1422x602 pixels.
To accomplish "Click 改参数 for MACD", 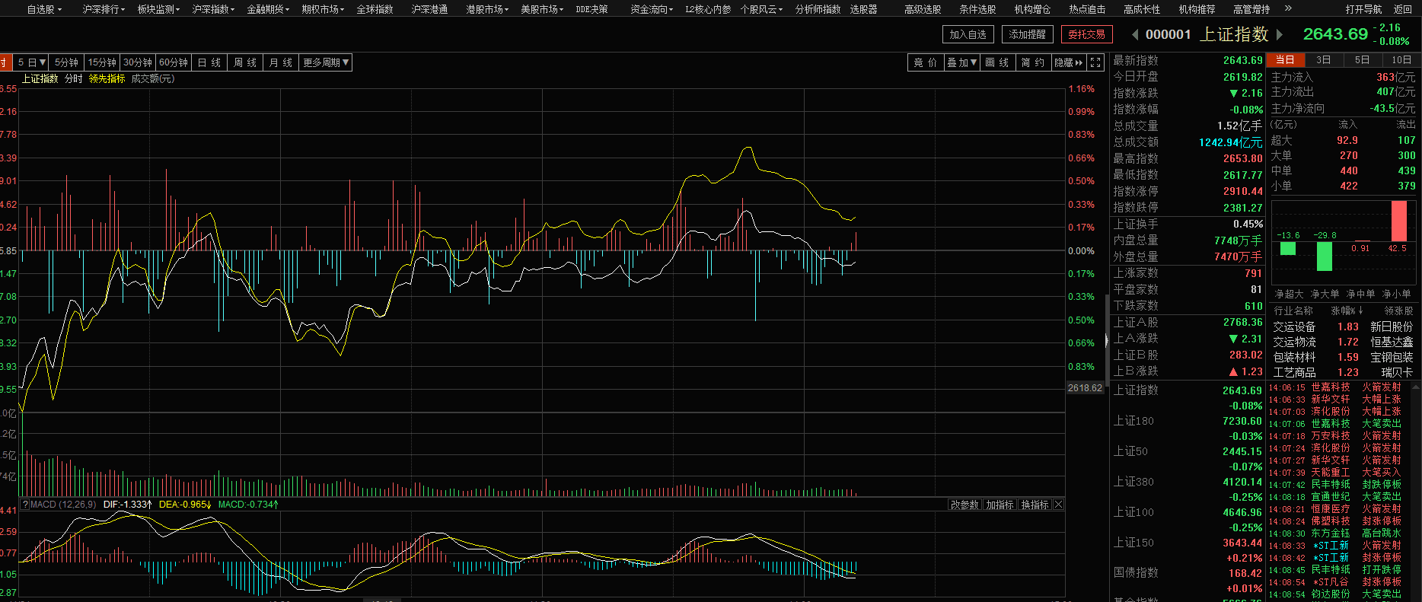I will click(964, 505).
